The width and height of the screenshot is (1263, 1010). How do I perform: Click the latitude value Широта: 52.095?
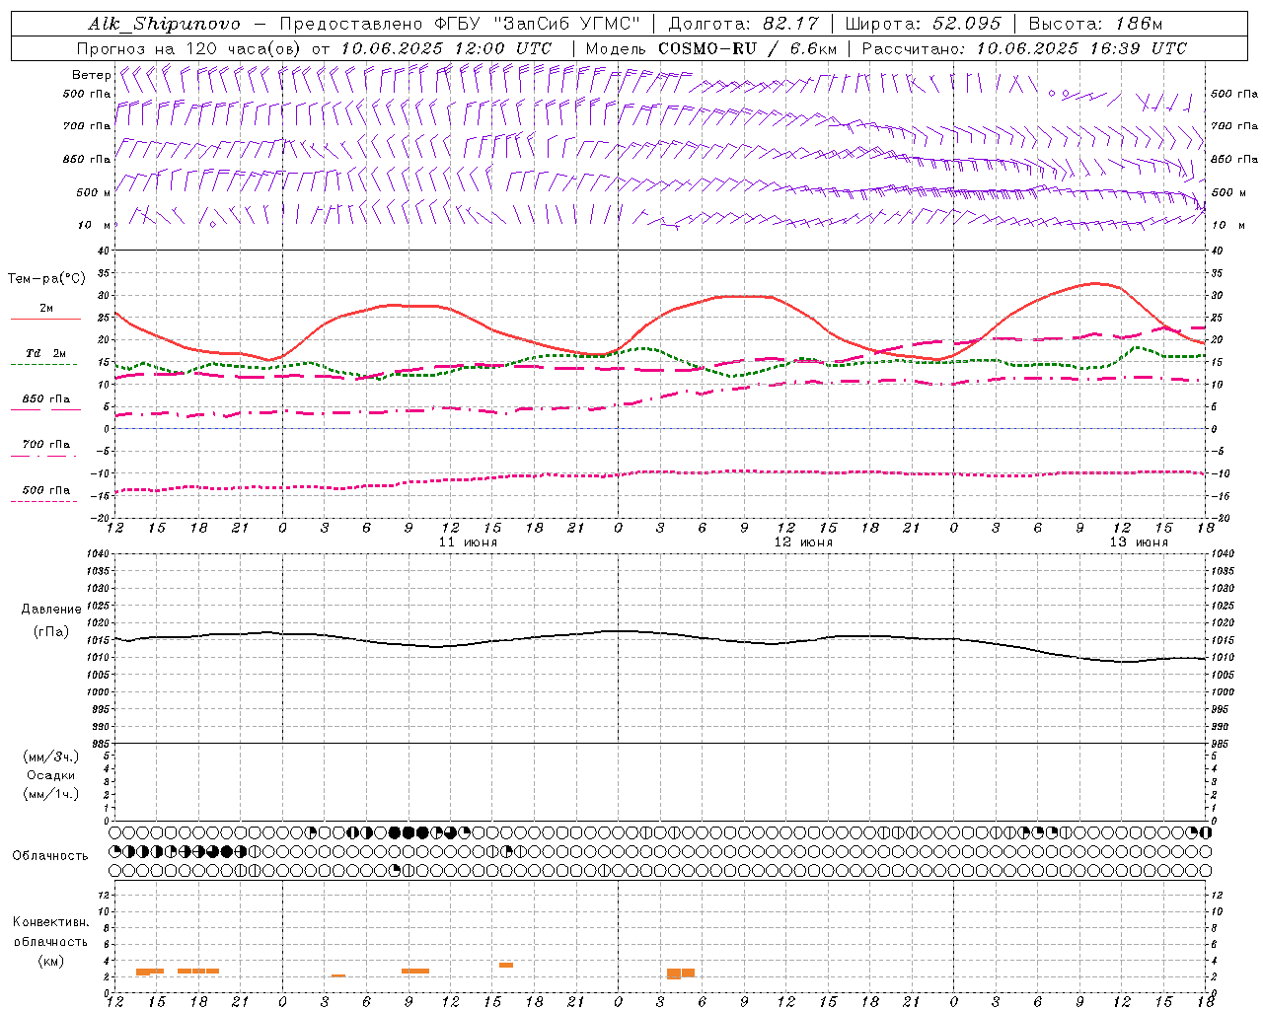click(924, 24)
